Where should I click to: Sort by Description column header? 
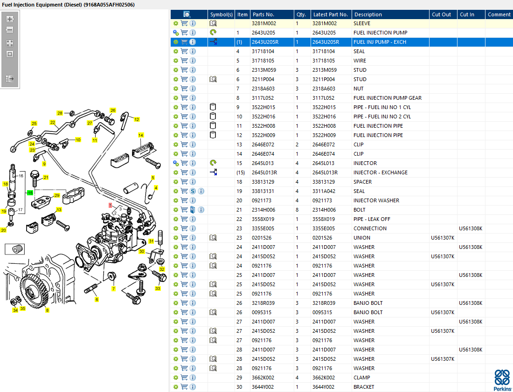pyautogui.click(x=391, y=14)
